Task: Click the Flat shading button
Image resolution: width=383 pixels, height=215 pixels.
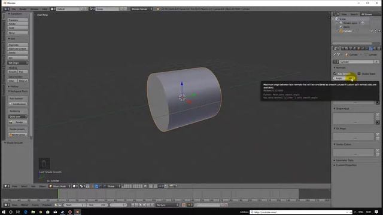Action: coord(23,72)
